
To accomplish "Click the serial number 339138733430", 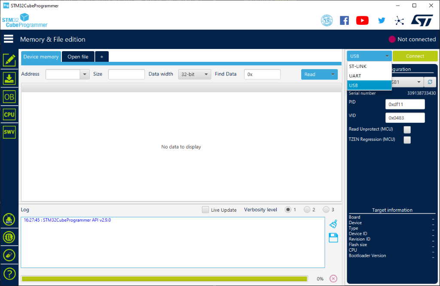I will pyautogui.click(x=421, y=93).
